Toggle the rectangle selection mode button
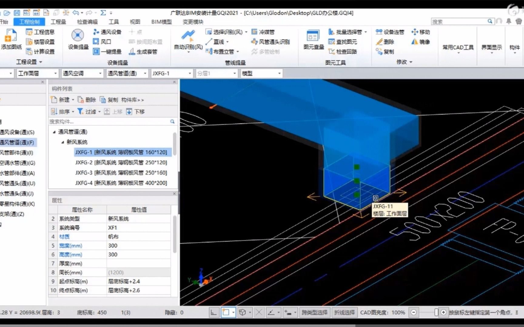 pos(226,312)
